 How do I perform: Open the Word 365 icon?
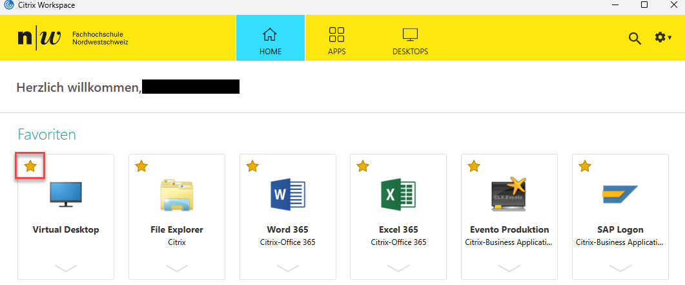click(287, 195)
